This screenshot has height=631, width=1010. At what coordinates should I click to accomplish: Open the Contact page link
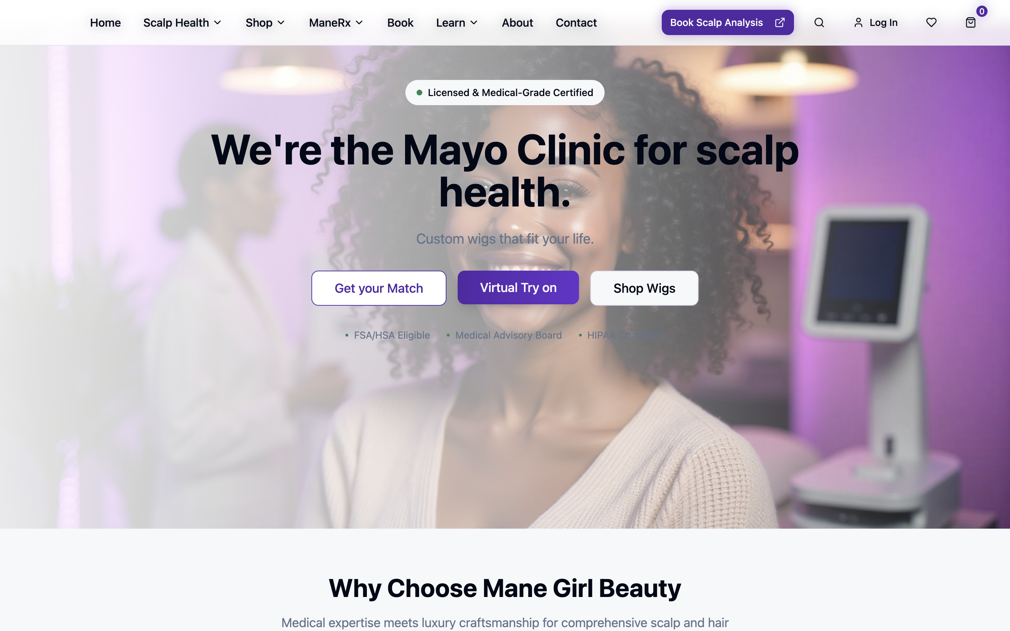(x=576, y=22)
